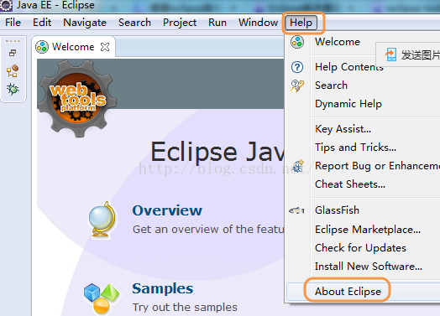Screen dimensions: 440x316
Task: Open the Overview link
Action: coord(167,210)
